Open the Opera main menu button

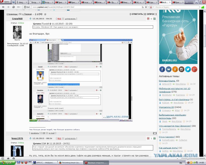click(5, 2)
